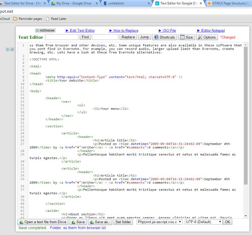Click the editor vertical scrollbar thumb
This screenshot has width=252, height=235.
(x=246, y=116)
